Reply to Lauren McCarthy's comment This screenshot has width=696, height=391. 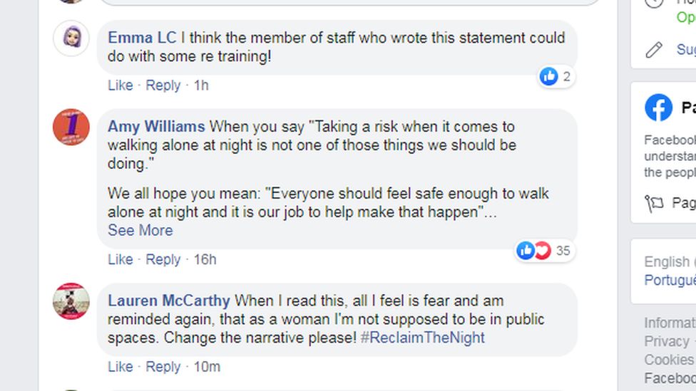tap(163, 367)
